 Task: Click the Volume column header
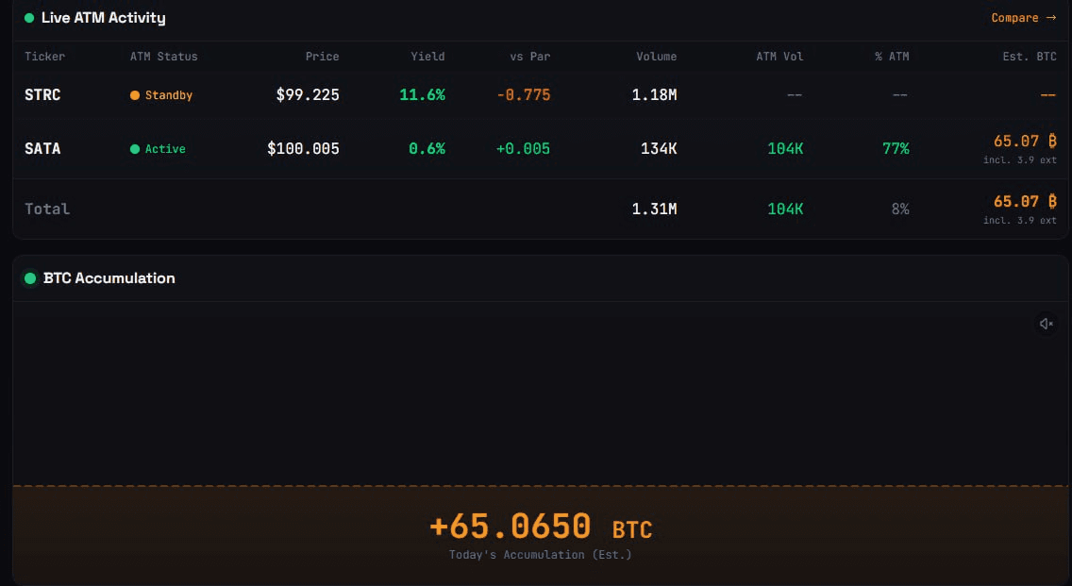657,57
